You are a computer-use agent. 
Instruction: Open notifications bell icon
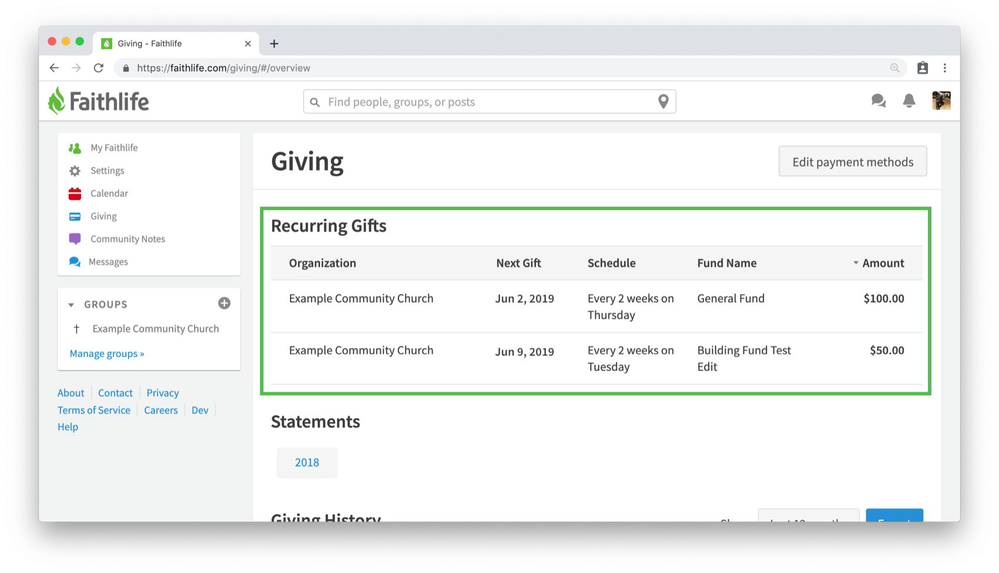909,101
